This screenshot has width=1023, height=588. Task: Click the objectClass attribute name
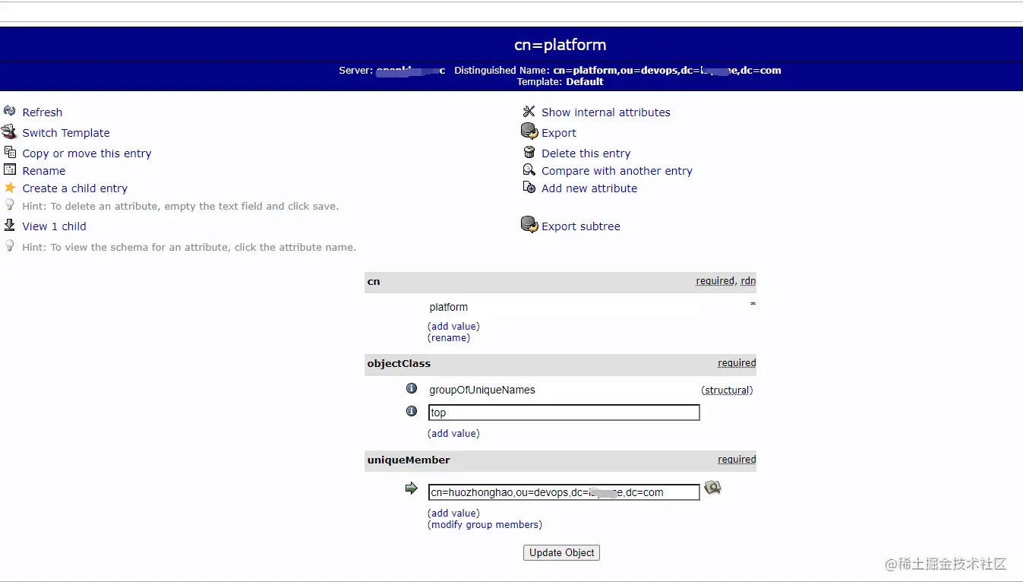click(x=399, y=363)
